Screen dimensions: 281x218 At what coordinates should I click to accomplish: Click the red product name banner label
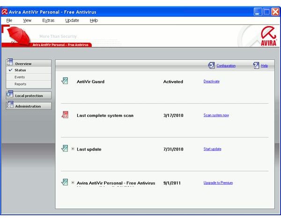click(x=60, y=45)
